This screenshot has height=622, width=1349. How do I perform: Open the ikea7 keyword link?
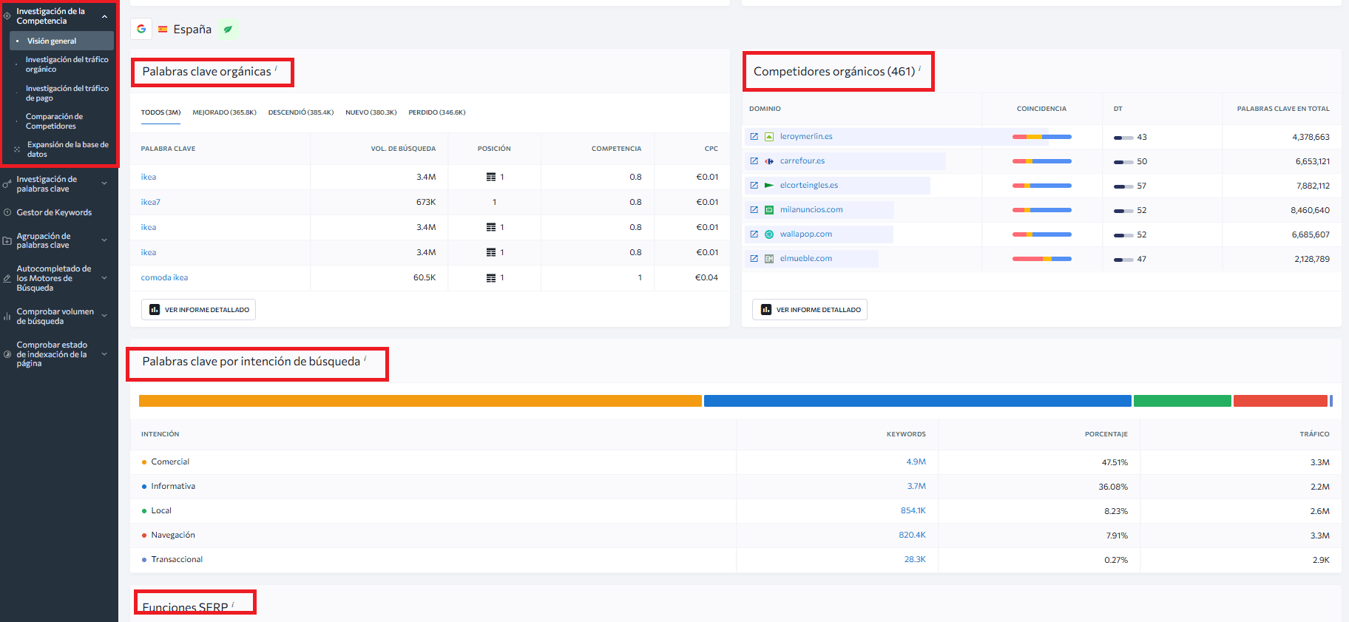point(150,202)
